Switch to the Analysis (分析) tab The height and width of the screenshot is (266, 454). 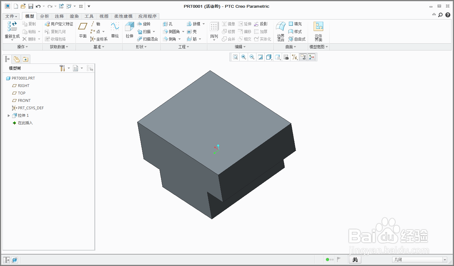45,16
